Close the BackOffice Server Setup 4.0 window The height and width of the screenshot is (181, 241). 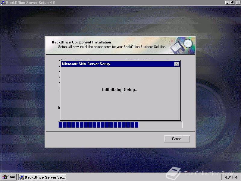click(238, 3)
